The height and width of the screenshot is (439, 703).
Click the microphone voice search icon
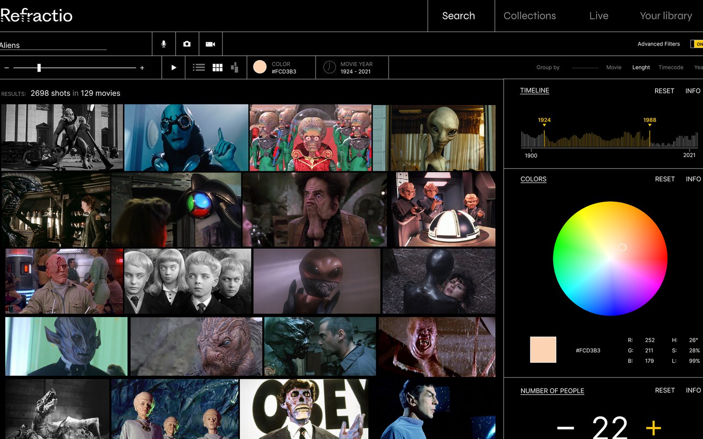(x=164, y=44)
